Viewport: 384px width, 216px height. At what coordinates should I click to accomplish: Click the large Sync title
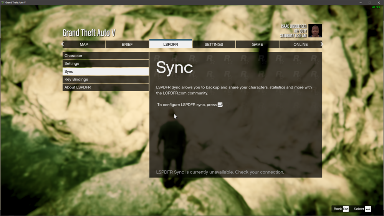pyautogui.click(x=174, y=67)
